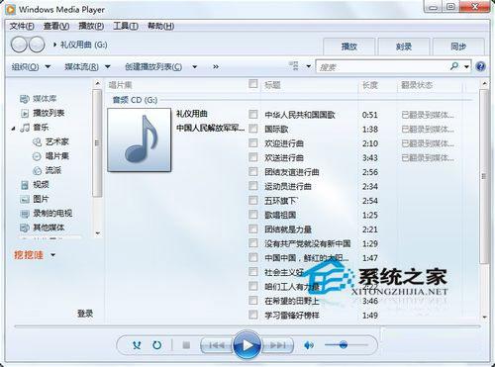Viewport: 495px width, 367px height.
Task: Click the Back navigation arrow button
Action: pos(19,45)
